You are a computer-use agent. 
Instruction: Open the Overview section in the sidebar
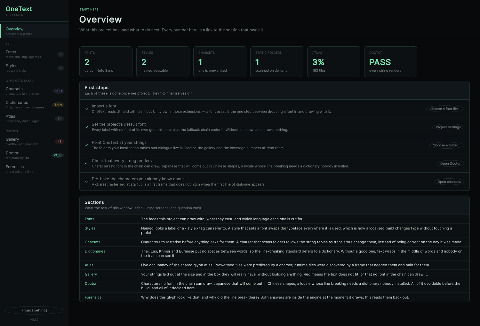pos(35,31)
